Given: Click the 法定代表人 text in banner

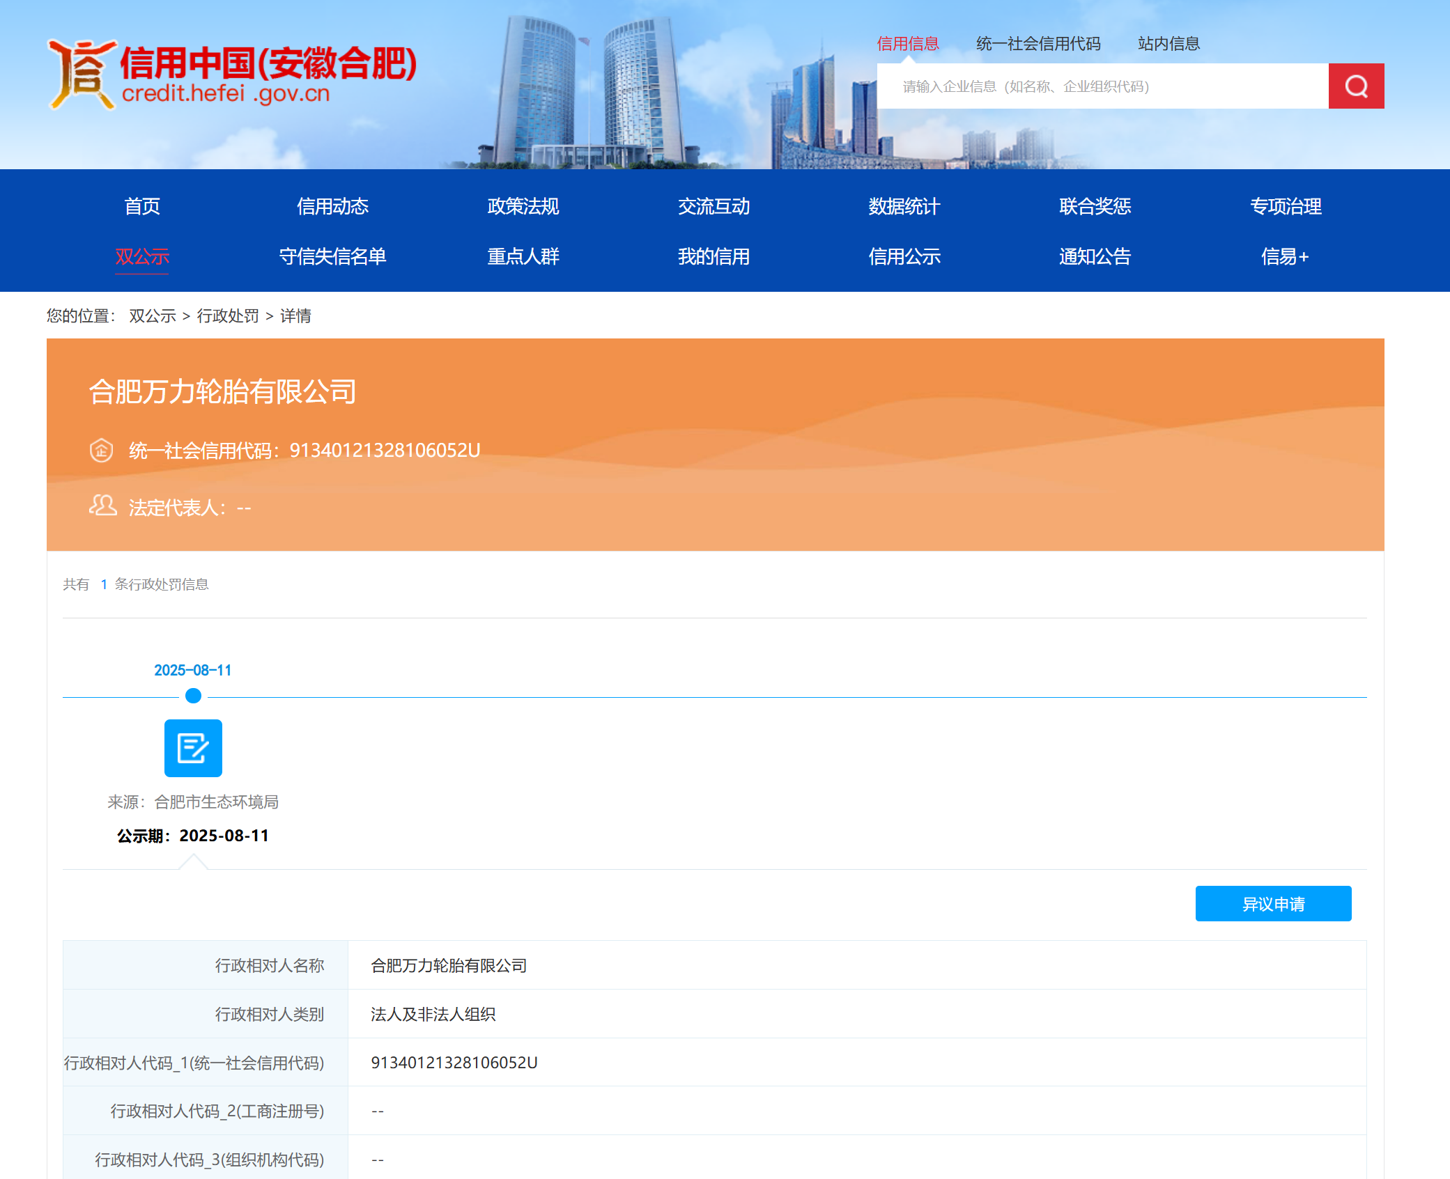Looking at the screenshot, I should pyautogui.click(x=190, y=507).
